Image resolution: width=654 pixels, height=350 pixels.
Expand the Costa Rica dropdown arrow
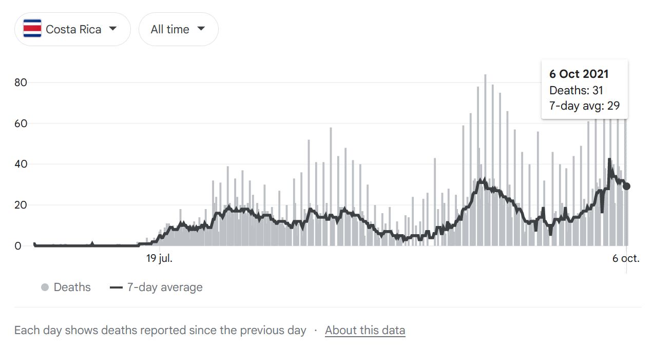pyautogui.click(x=113, y=29)
